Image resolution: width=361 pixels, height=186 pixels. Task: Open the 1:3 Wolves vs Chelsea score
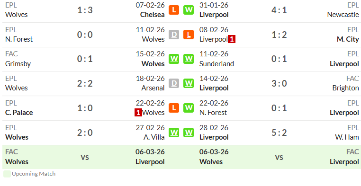point(85,10)
